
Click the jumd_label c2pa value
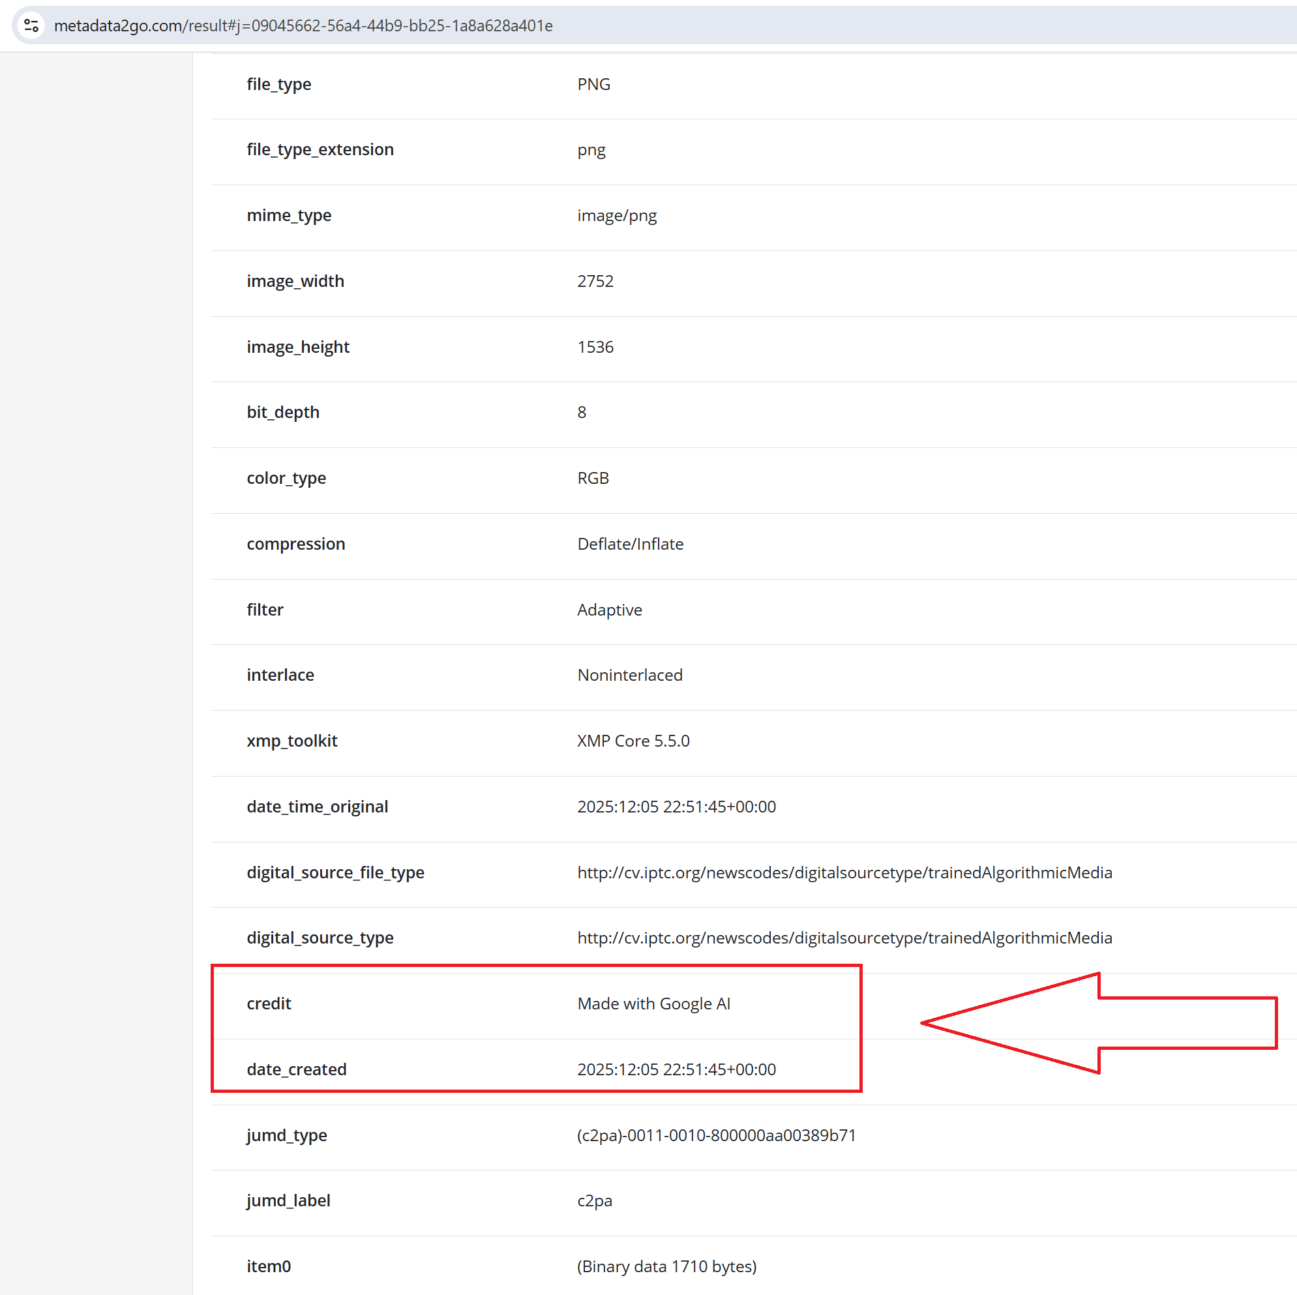594,1200
